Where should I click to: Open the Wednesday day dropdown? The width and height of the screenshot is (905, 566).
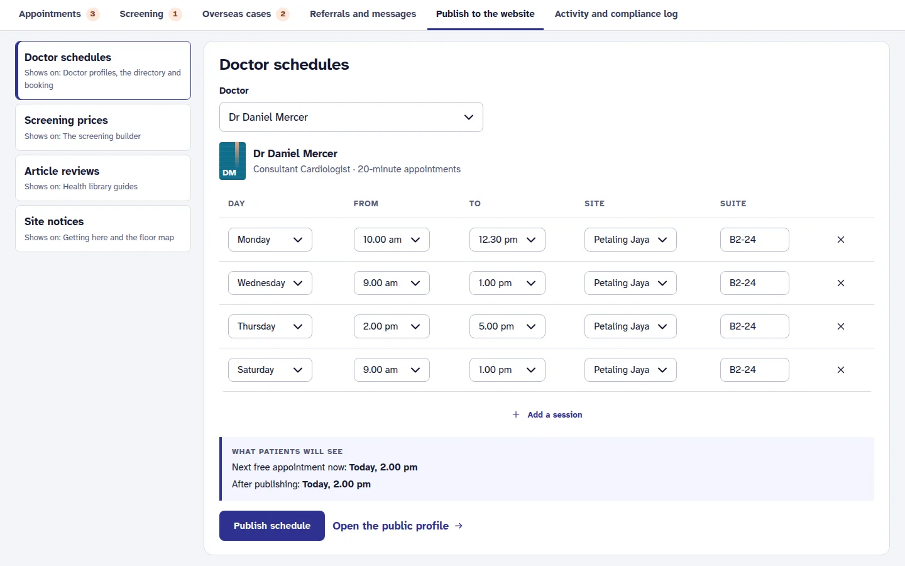tap(270, 283)
